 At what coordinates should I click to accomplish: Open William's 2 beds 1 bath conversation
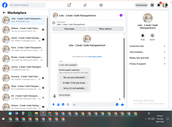click(23, 30)
